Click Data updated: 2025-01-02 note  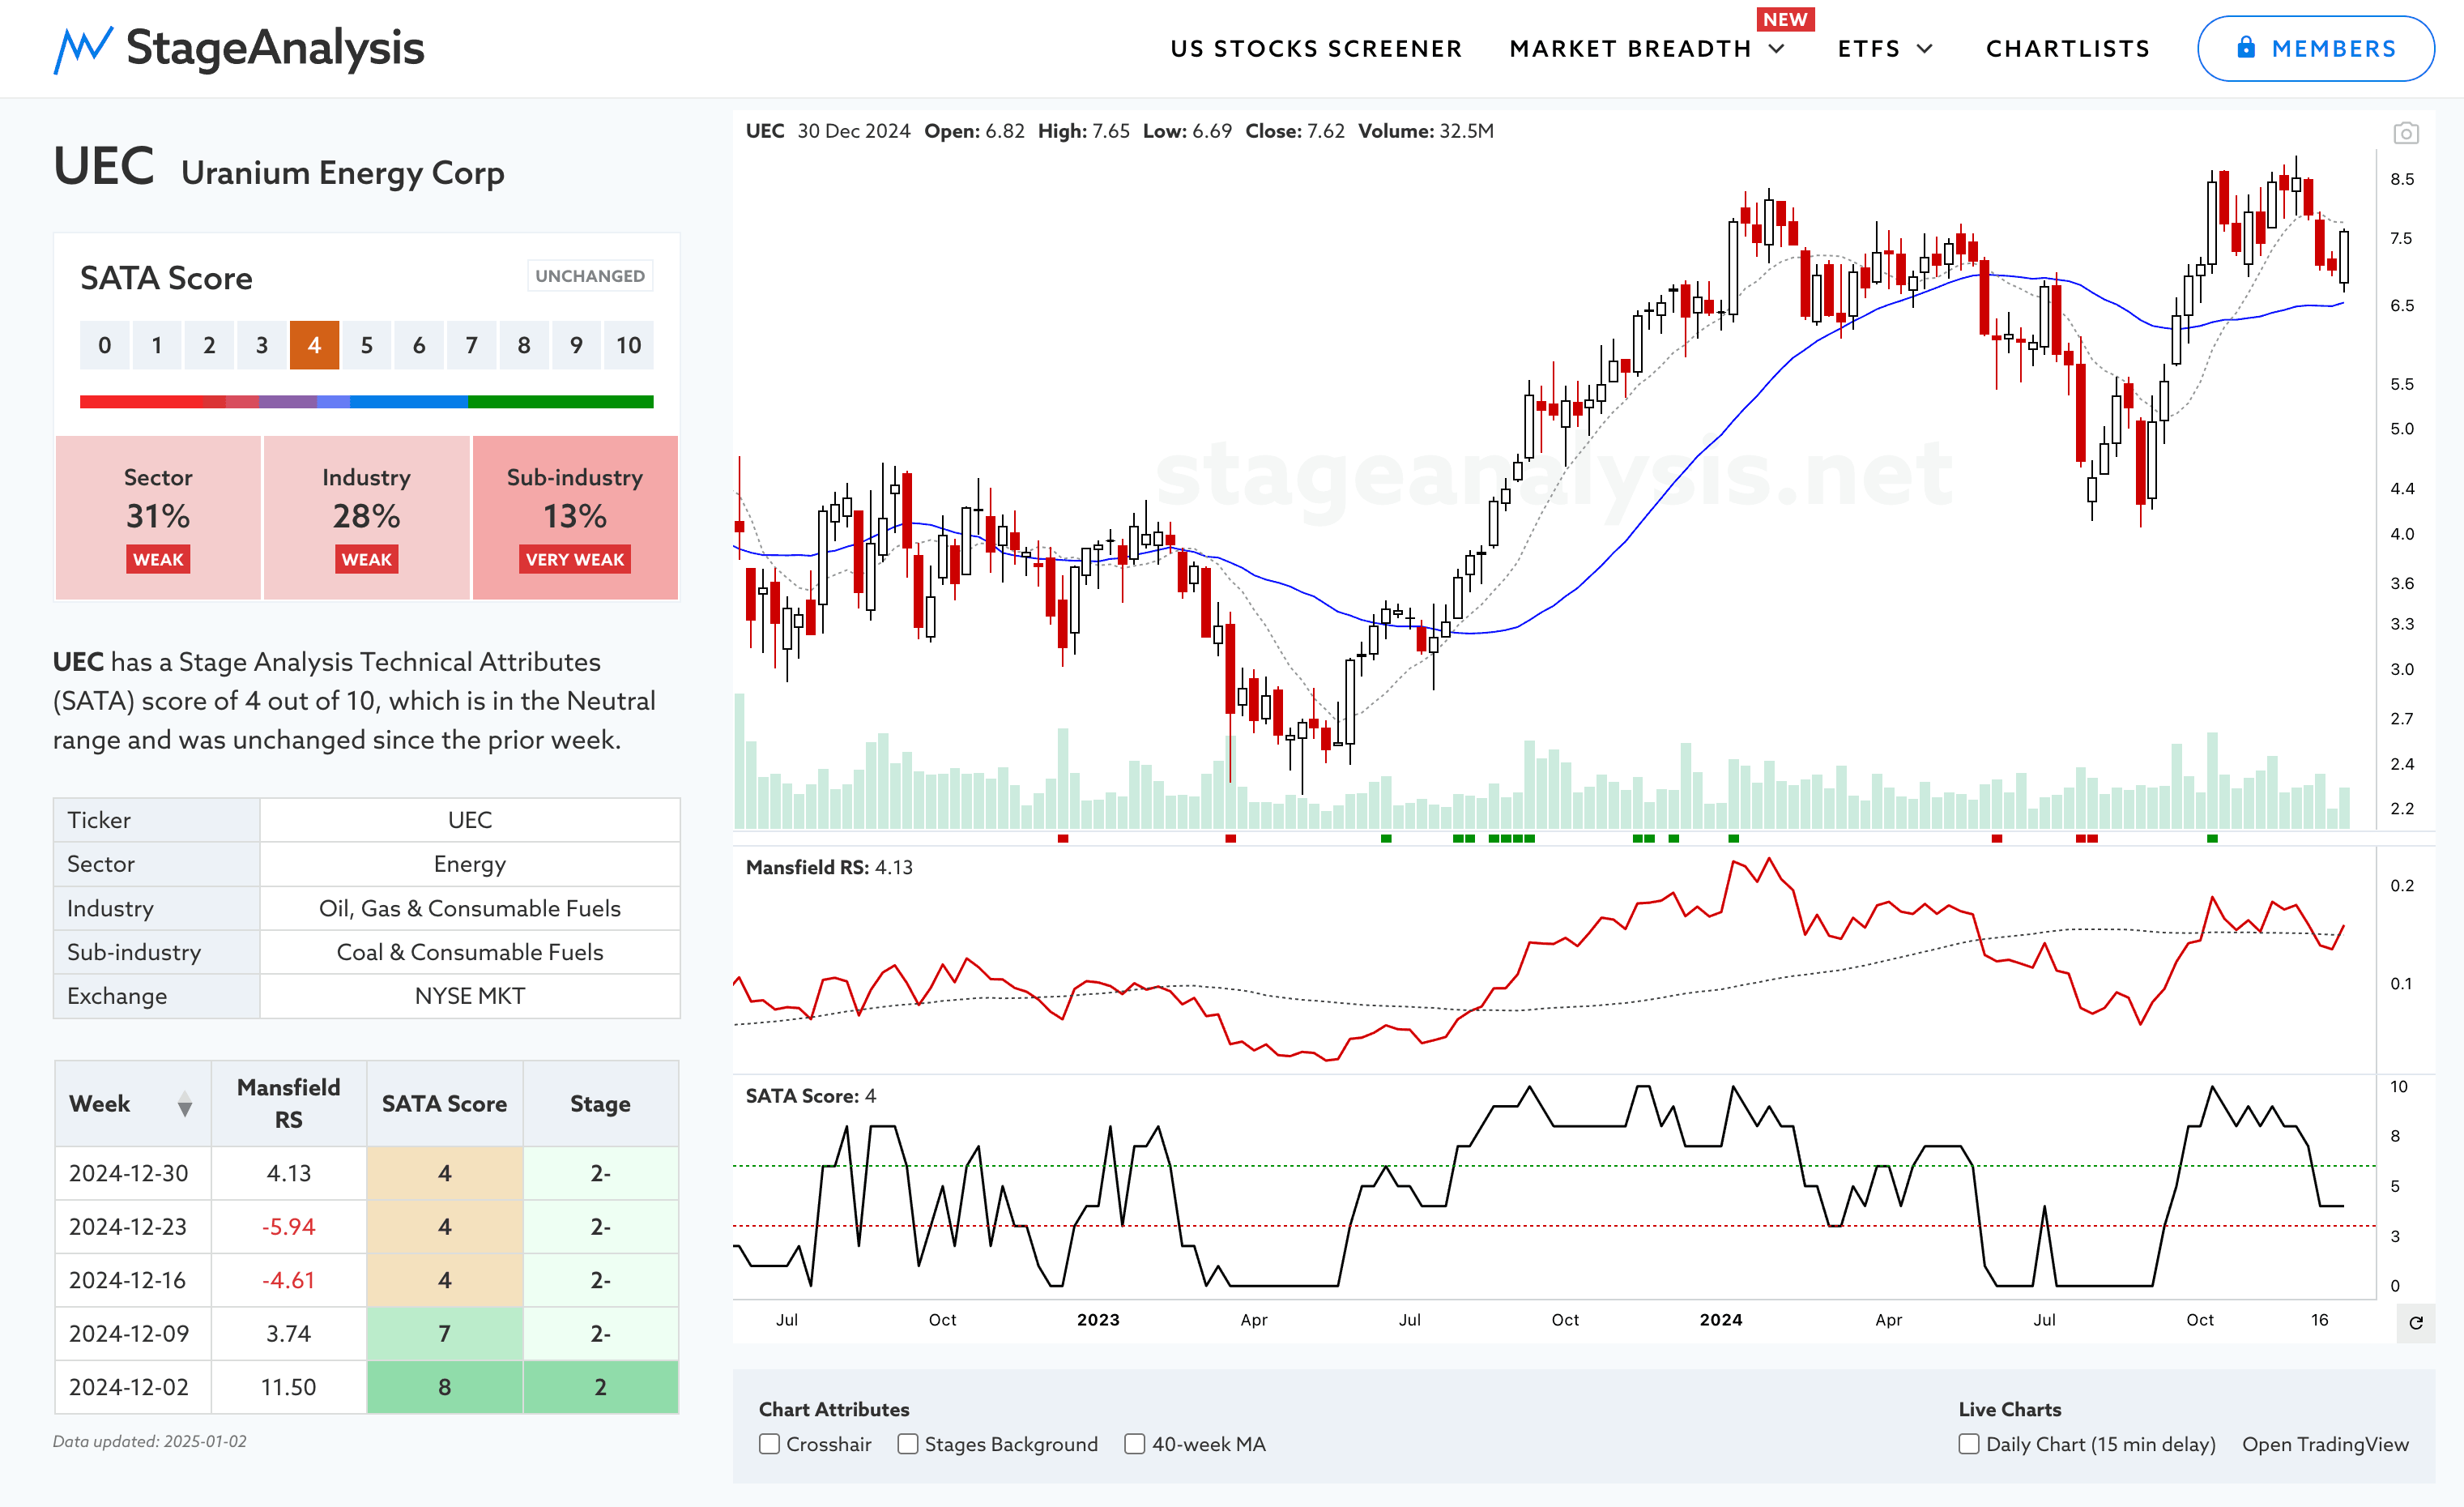click(x=150, y=1441)
